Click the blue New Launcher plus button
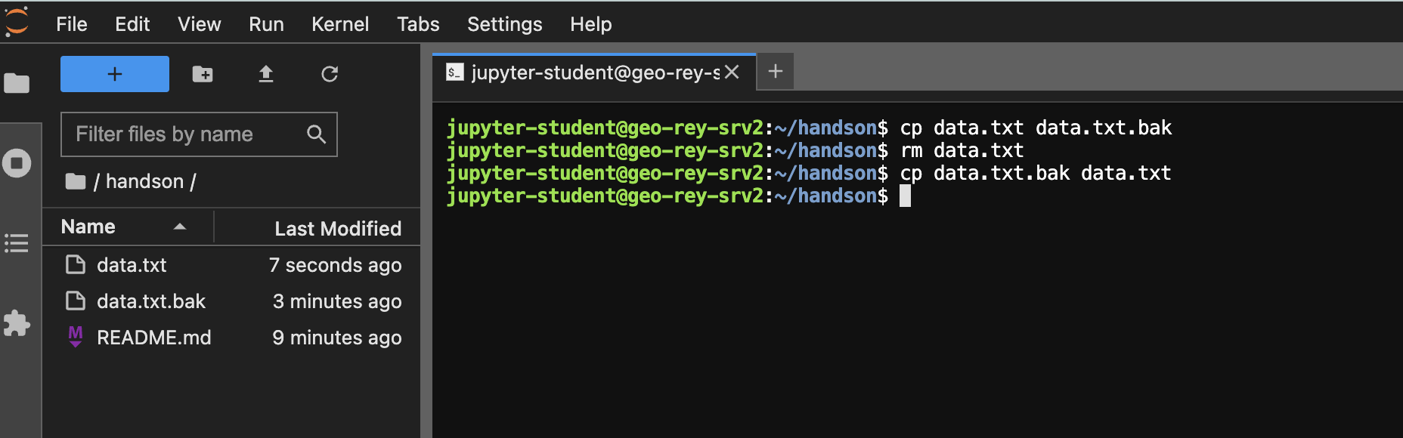 (x=115, y=74)
